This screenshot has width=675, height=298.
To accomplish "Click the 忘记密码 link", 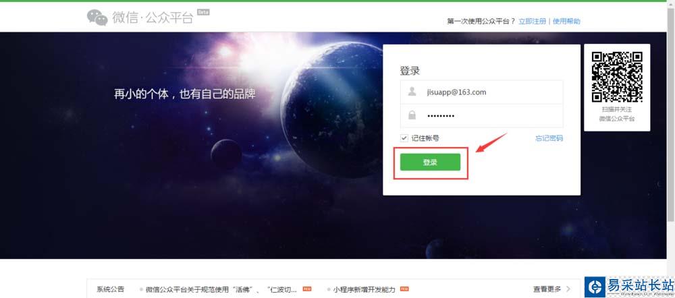I will tap(549, 138).
